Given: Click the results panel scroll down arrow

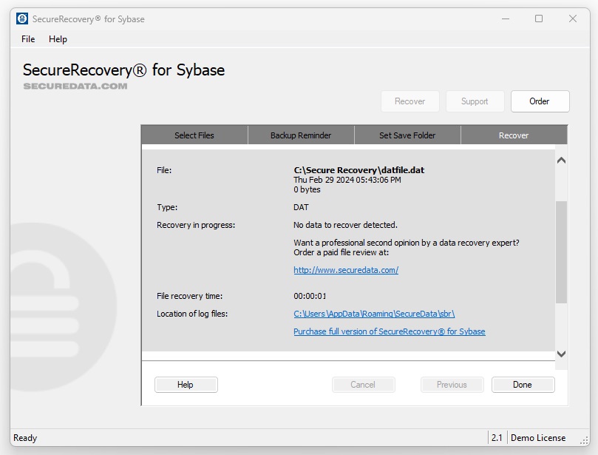Looking at the screenshot, I should pyautogui.click(x=561, y=354).
